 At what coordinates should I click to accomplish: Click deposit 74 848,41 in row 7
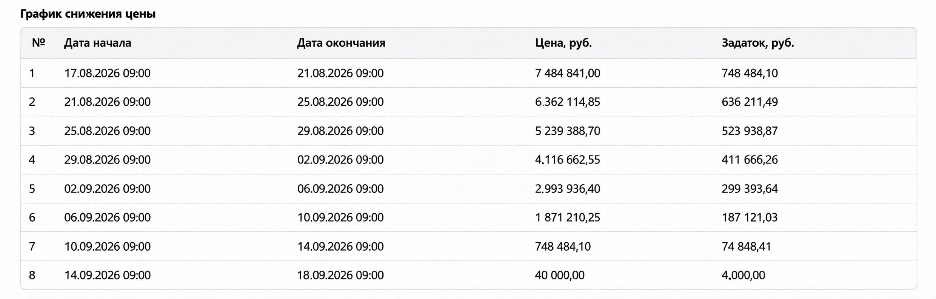(746, 246)
